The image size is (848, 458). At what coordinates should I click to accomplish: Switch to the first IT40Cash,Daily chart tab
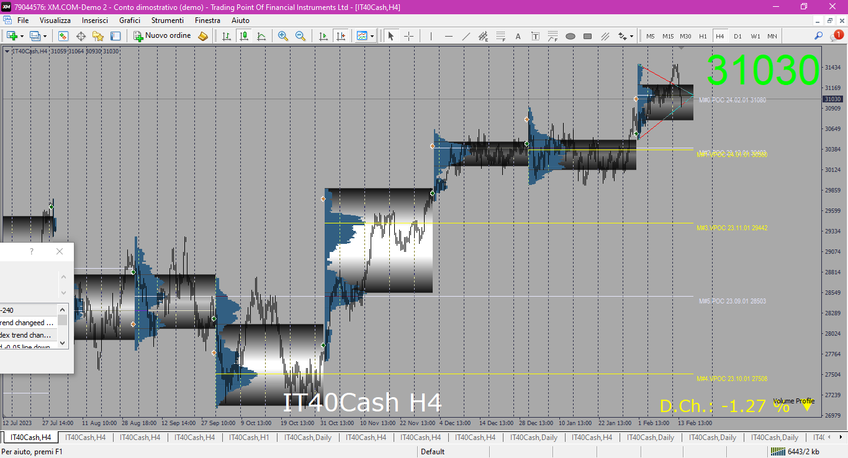pos(308,438)
